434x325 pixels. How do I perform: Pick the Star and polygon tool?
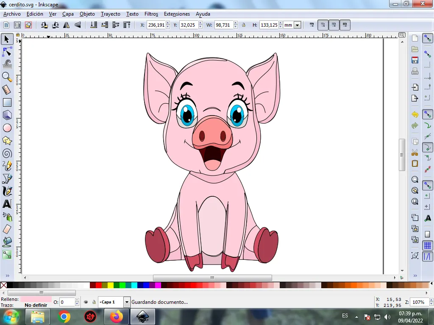[x=7, y=140]
